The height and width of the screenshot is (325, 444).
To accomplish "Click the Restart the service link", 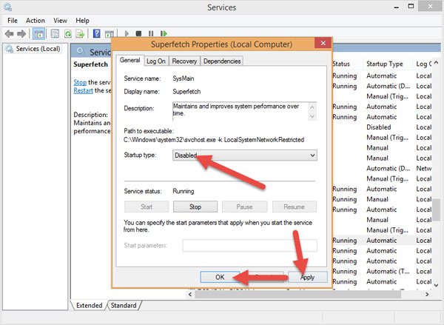I will [x=83, y=90].
